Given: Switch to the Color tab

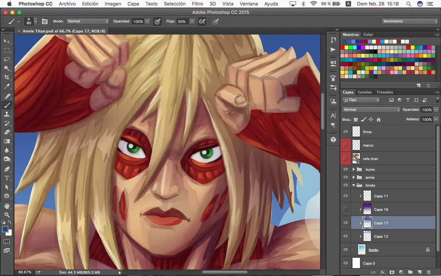Looking at the screenshot, I should click(x=368, y=34).
